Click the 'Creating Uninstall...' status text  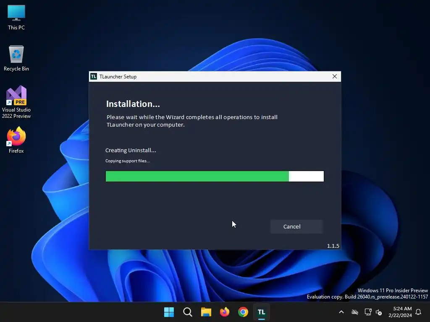pyautogui.click(x=131, y=151)
